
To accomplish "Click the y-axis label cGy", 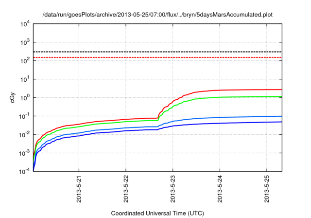I will 13,98.
